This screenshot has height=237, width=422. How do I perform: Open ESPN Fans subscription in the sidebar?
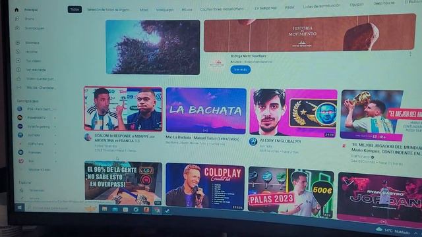click(x=36, y=144)
